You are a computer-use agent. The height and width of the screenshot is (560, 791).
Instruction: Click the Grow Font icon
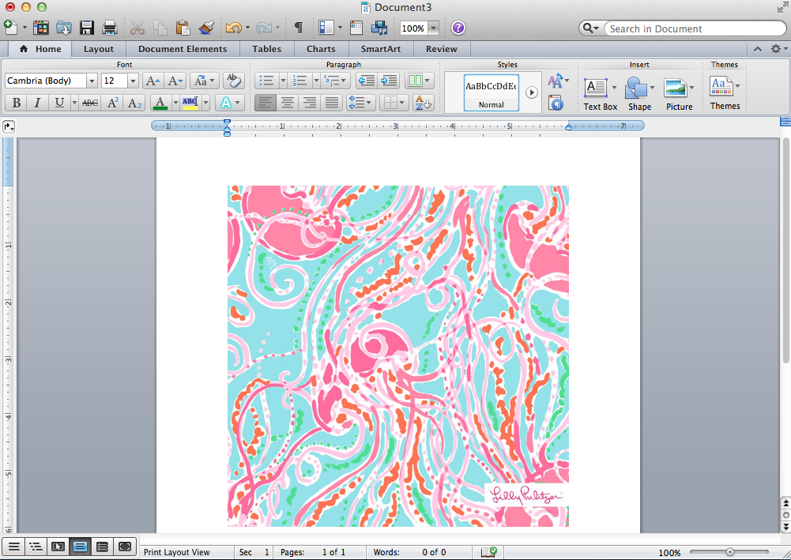pos(153,81)
